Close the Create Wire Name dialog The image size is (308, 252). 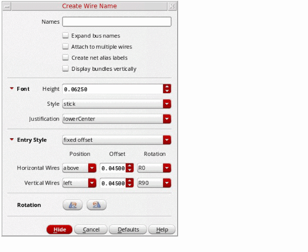[x=172, y=6]
